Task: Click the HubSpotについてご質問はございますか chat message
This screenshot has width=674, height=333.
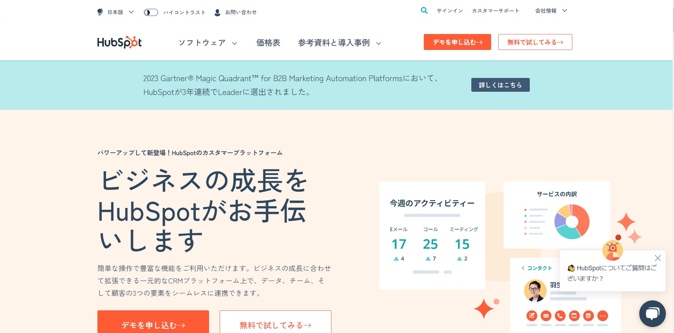Action: coord(612,273)
